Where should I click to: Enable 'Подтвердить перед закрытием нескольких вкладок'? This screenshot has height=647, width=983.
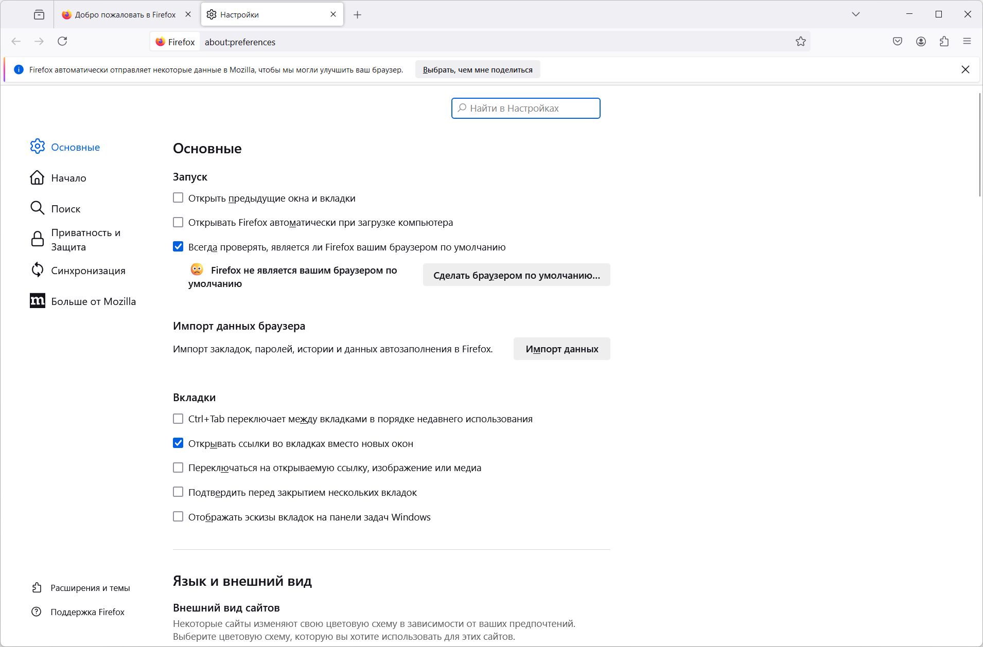178,492
